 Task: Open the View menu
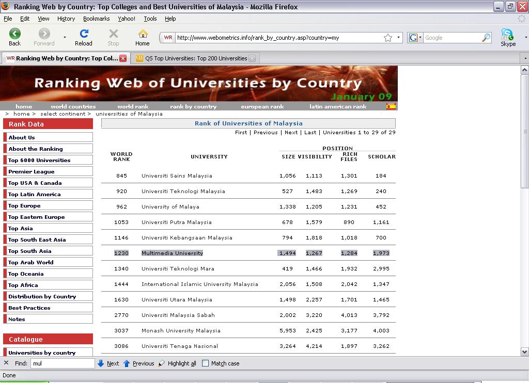[43, 19]
